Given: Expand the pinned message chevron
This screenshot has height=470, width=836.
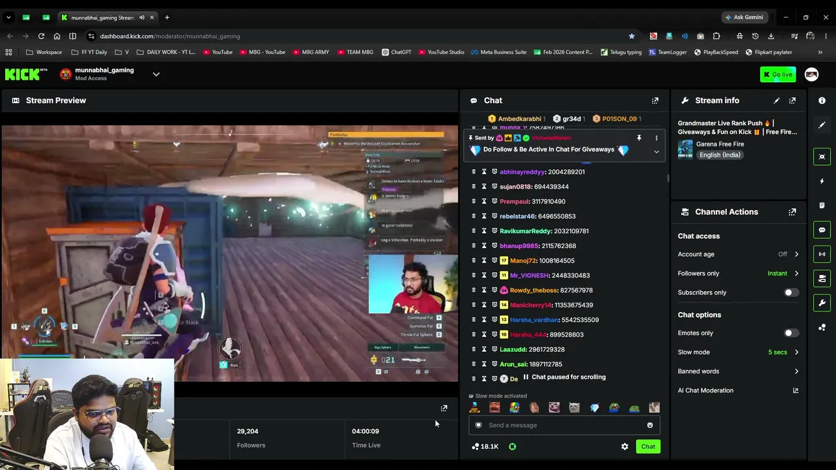Looking at the screenshot, I should point(656,152).
